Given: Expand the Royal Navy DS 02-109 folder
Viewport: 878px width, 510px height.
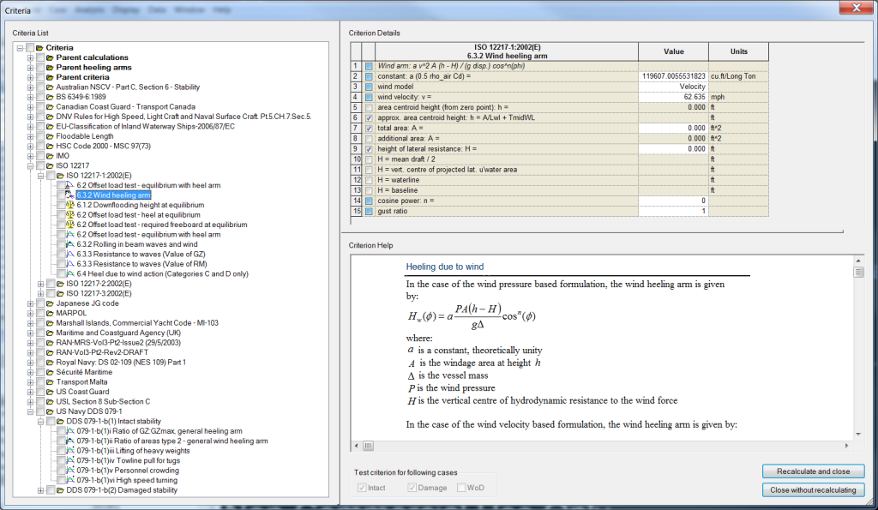Looking at the screenshot, I should tap(30, 363).
